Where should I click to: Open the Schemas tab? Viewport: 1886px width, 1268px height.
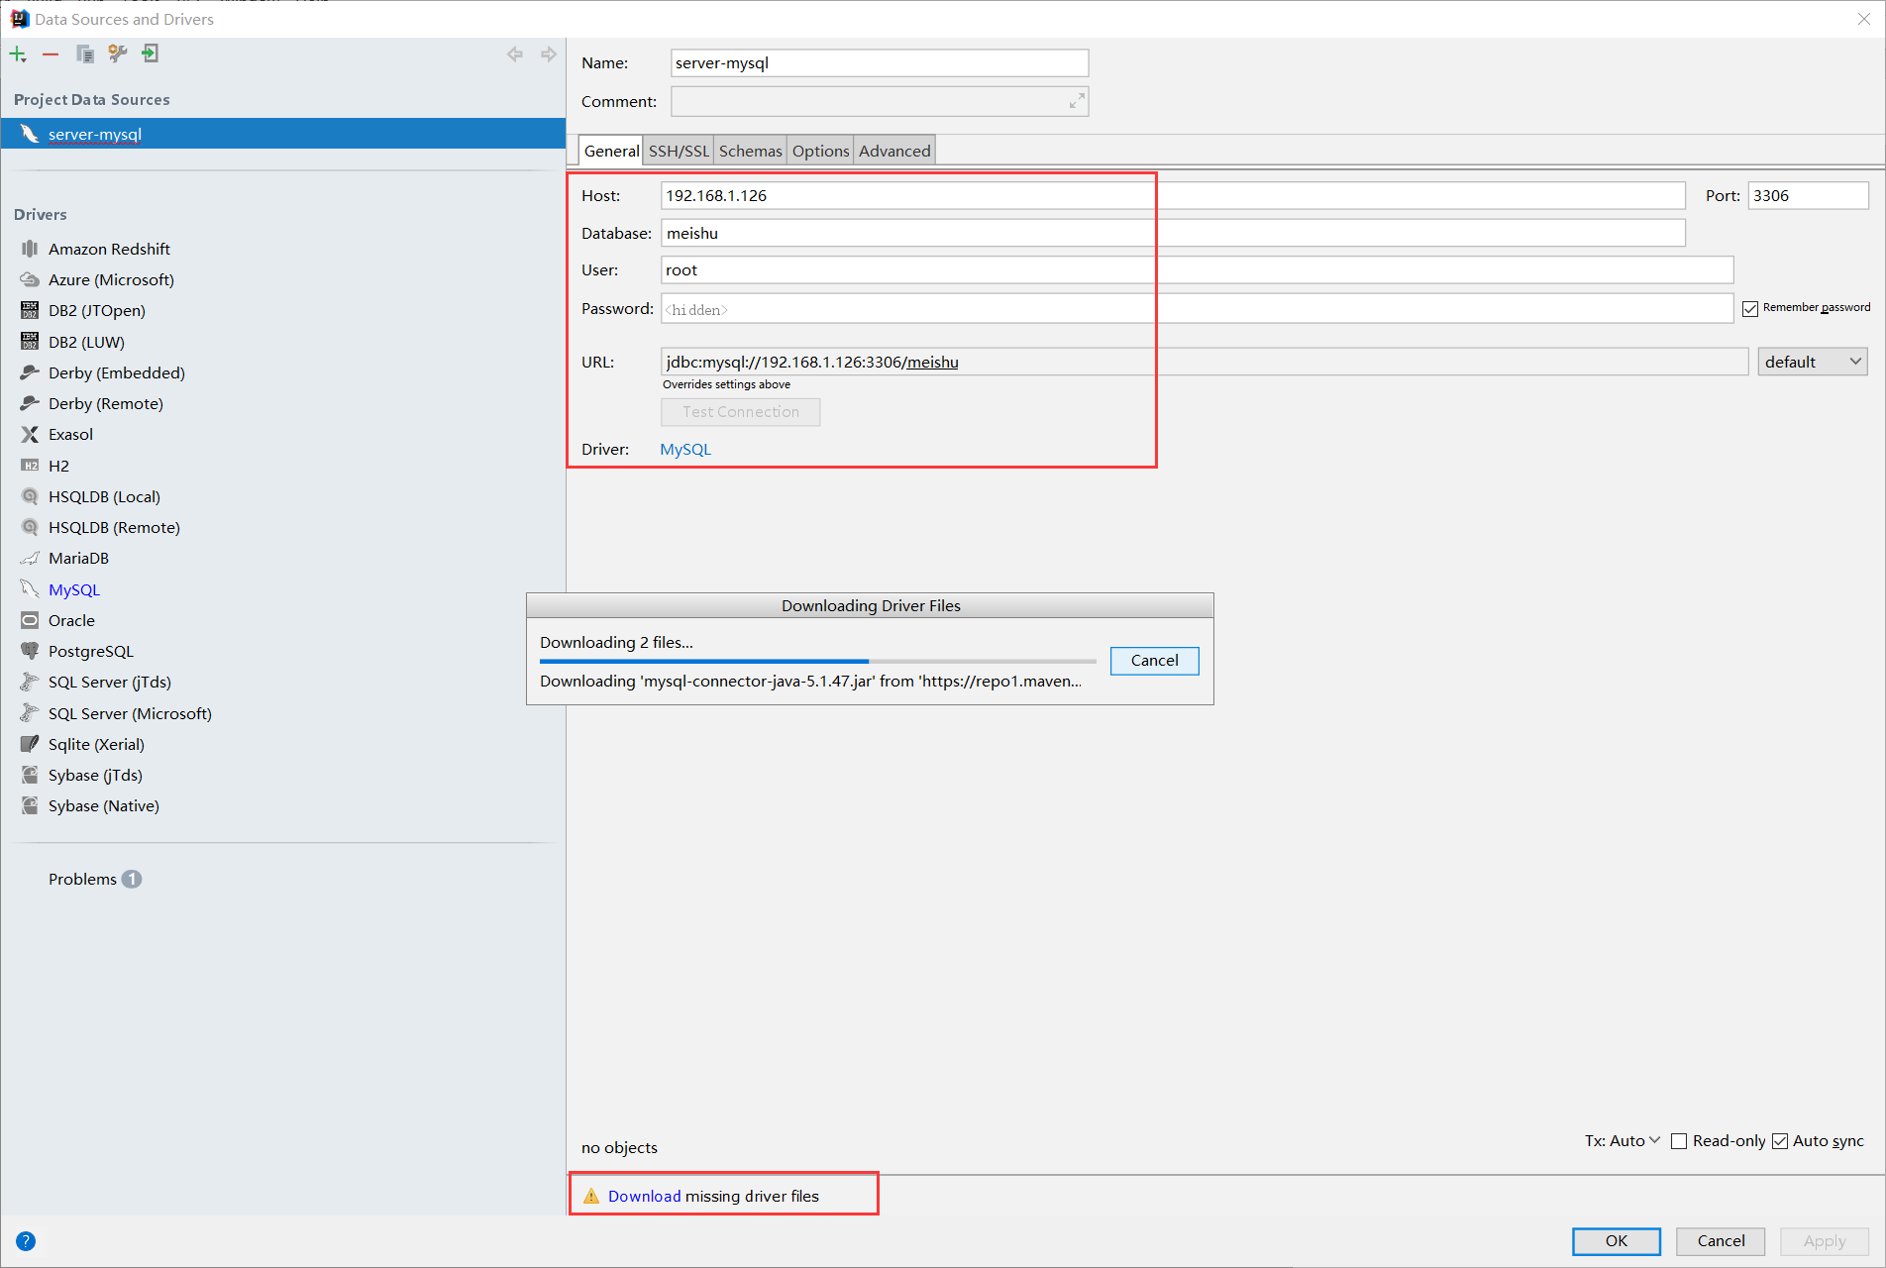click(750, 151)
